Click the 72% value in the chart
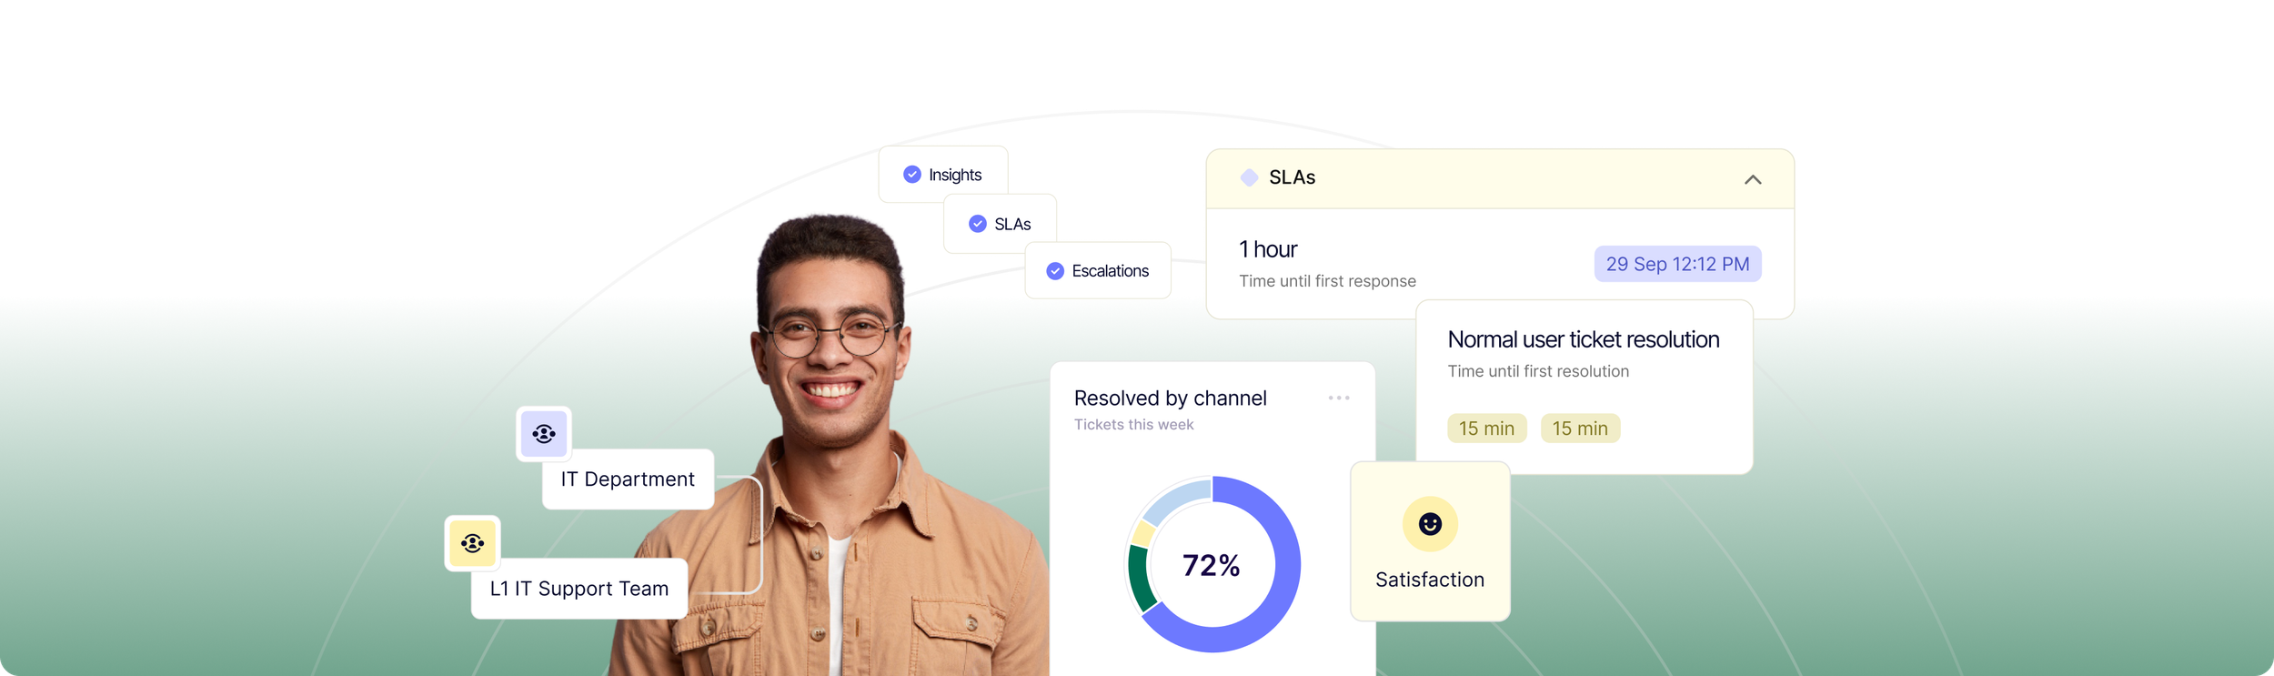 coord(1211,566)
